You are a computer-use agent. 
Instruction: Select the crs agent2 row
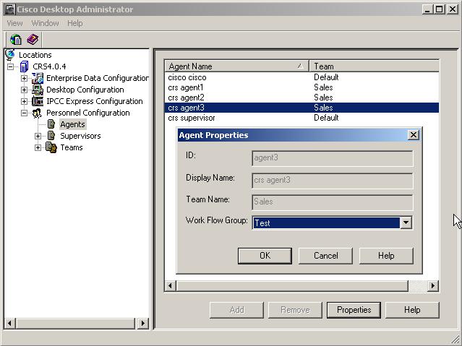point(301,98)
